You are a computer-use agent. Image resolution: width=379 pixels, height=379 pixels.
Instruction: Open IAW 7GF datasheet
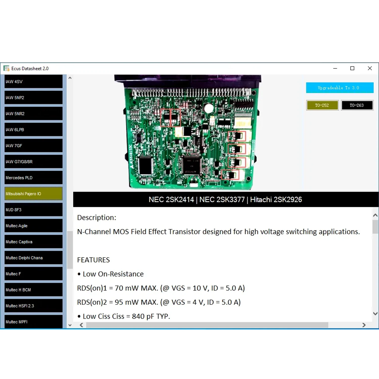point(33,146)
